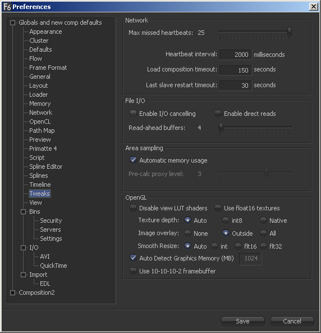Open the Network preferences page
The image size is (321, 333).
40,112
